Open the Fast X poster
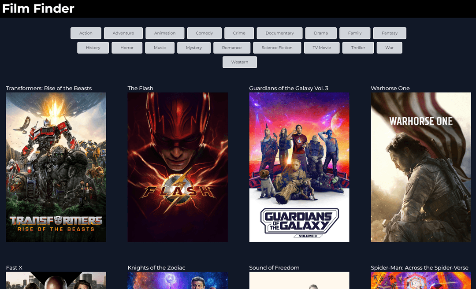This screenshot has height=289, width=476. pos(56,281)
